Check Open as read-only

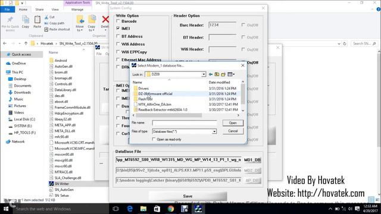(154, 139)
